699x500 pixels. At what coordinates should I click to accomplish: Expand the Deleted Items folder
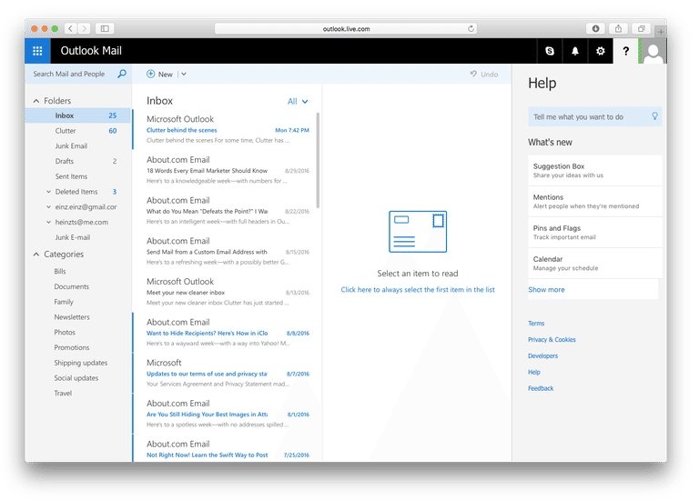tap(48, 192)
